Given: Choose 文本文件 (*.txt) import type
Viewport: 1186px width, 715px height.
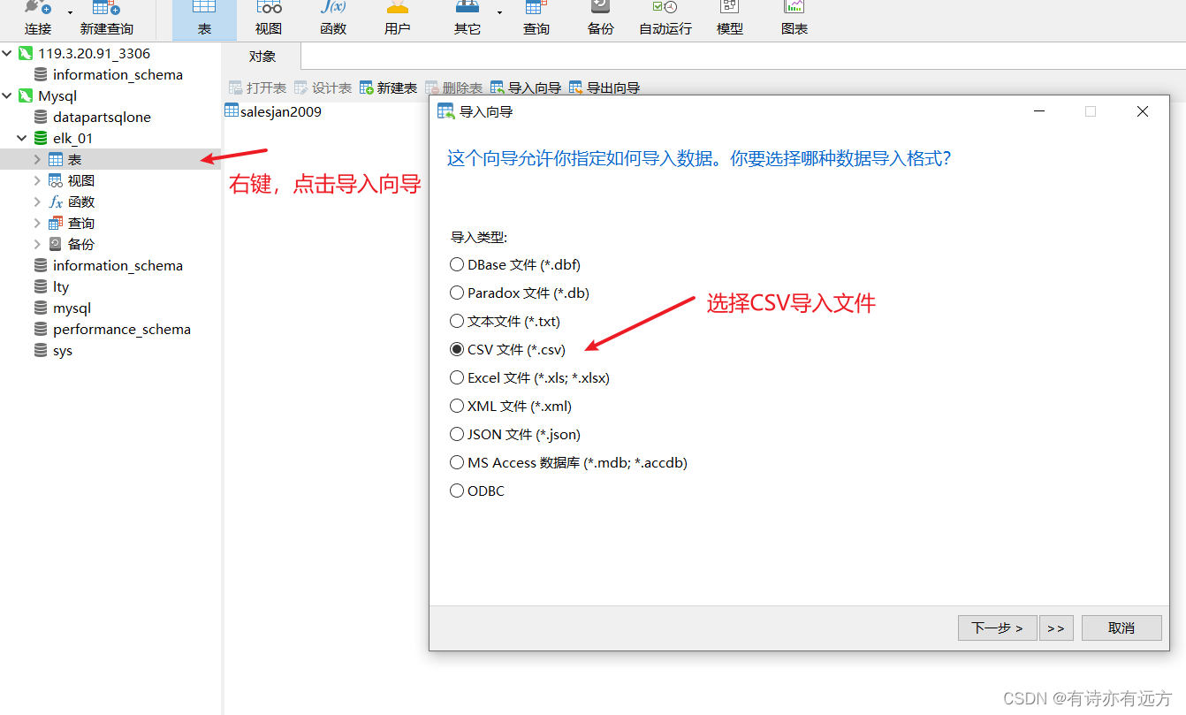Looking at the screenshot, I should (x=505, y=321).
